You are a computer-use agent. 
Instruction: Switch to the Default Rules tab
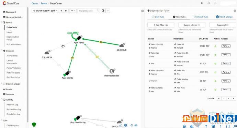coord(201,17)
